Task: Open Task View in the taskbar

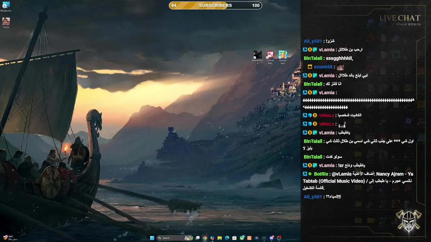Action: tap(197, 238)
